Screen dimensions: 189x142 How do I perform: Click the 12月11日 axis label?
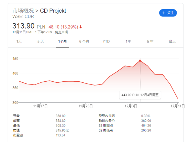(x=178, y=106)
